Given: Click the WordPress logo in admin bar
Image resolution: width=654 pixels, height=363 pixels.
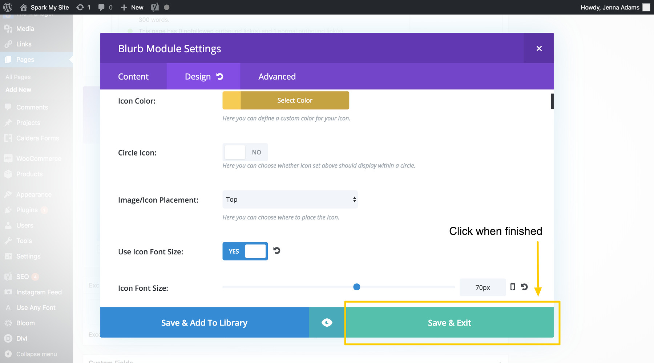Looking at the screenshot, I should [8, 7].
